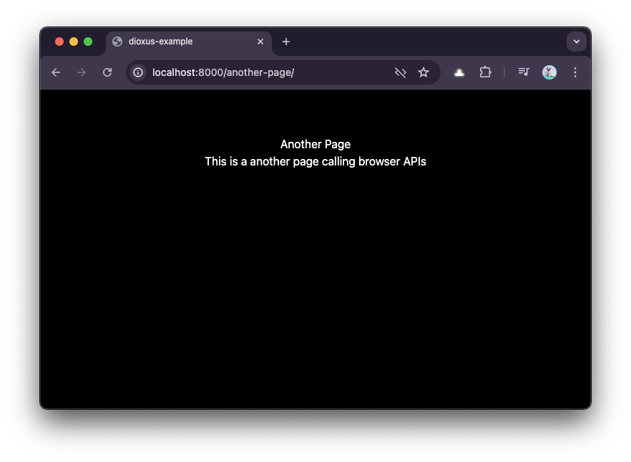This screenshot has height=462, width=631.
Task: Open a new tab with plus button
Action: pos(286,42)
